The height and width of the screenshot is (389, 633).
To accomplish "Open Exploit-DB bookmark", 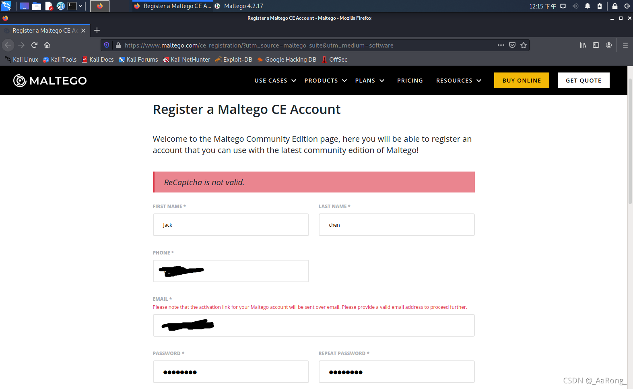I will pos(234,60).
